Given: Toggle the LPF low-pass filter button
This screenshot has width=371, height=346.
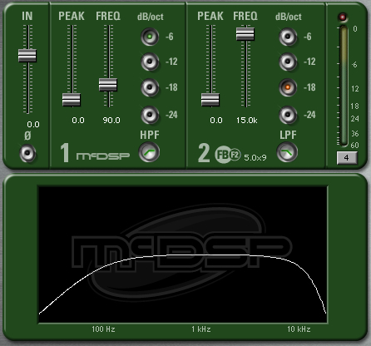Looking at the screenshot, I should point(287,152).
